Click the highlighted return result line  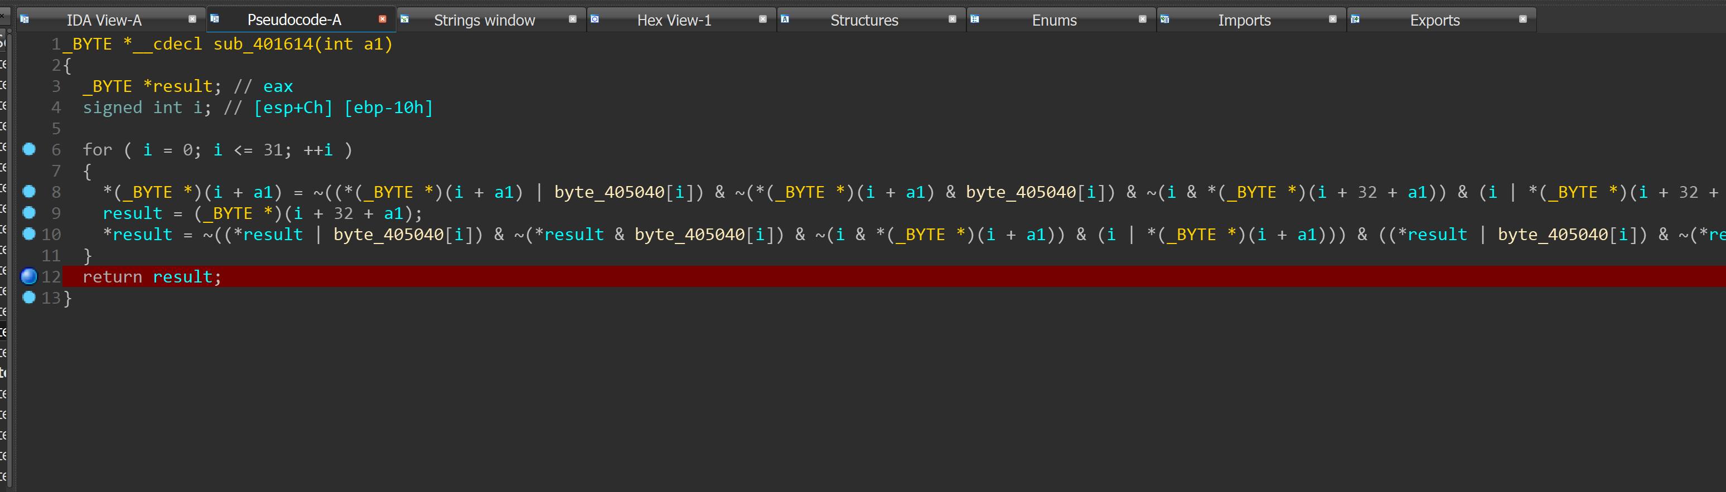[152, 276]
